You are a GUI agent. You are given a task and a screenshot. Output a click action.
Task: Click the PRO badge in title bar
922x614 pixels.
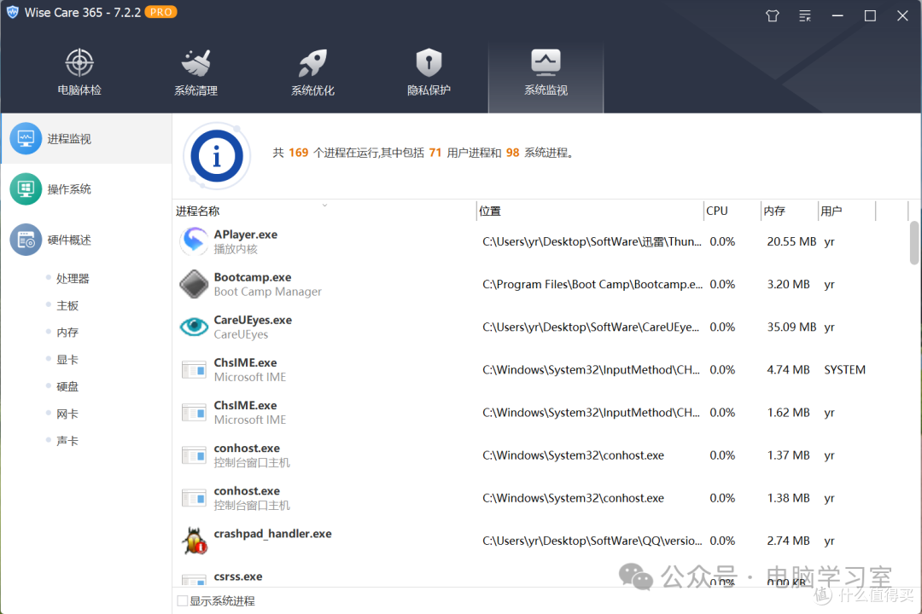coord(160,12)
